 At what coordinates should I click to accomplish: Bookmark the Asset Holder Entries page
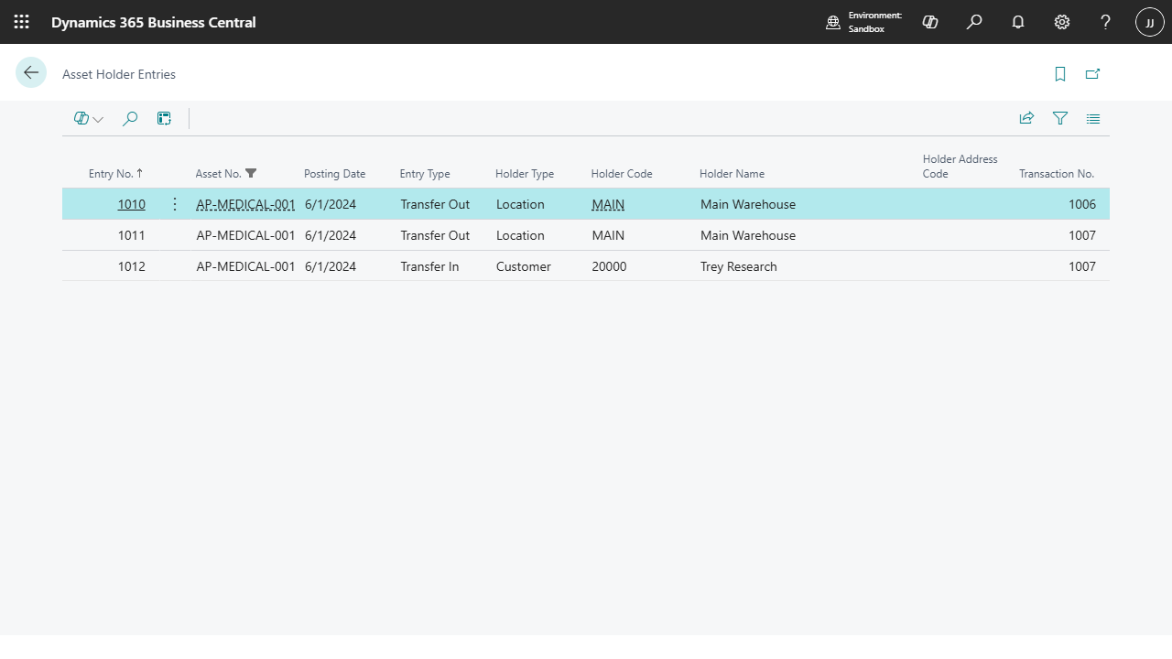tap(1060, 74)
